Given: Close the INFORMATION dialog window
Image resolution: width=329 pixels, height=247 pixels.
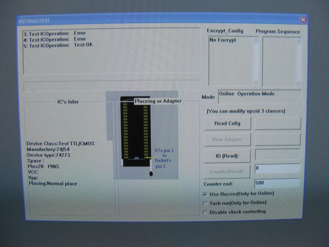Looking at the screenshot, I should coord(303,20).
